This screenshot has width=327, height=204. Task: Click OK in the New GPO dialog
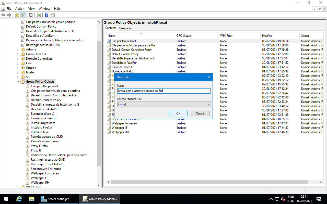click(178, 113)
